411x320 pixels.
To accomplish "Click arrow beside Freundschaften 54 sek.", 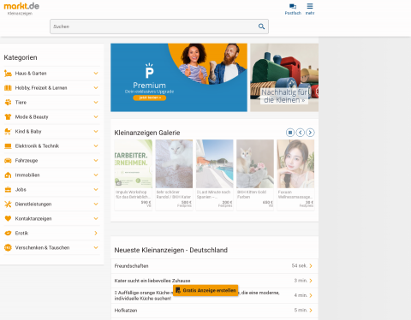I will tap(311, 266).
